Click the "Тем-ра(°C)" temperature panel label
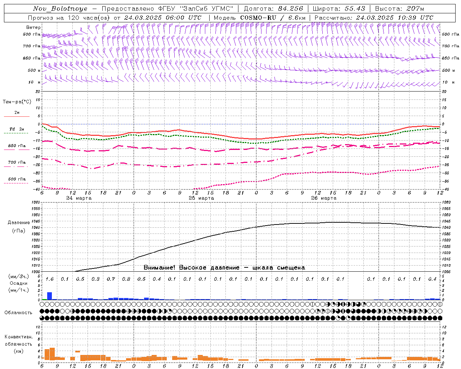Screen dimensions: 461x369 17,102
